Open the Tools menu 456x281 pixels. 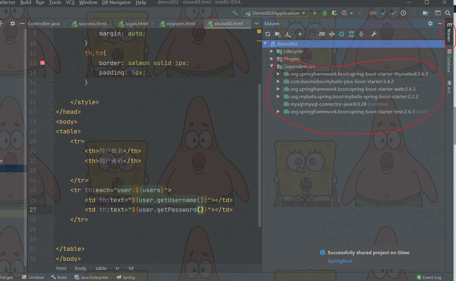[55, 2]
